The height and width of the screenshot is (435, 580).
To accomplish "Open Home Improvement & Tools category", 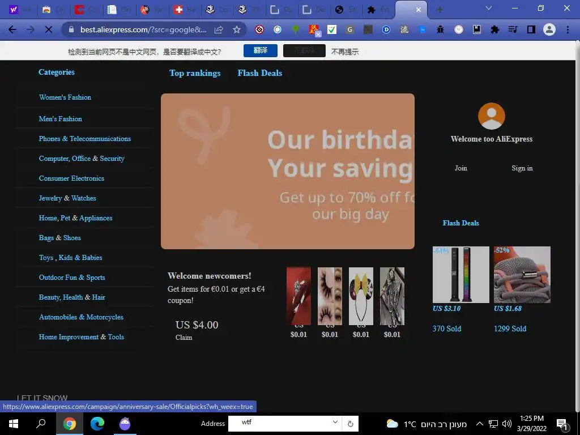I will [x=82, y=337].
